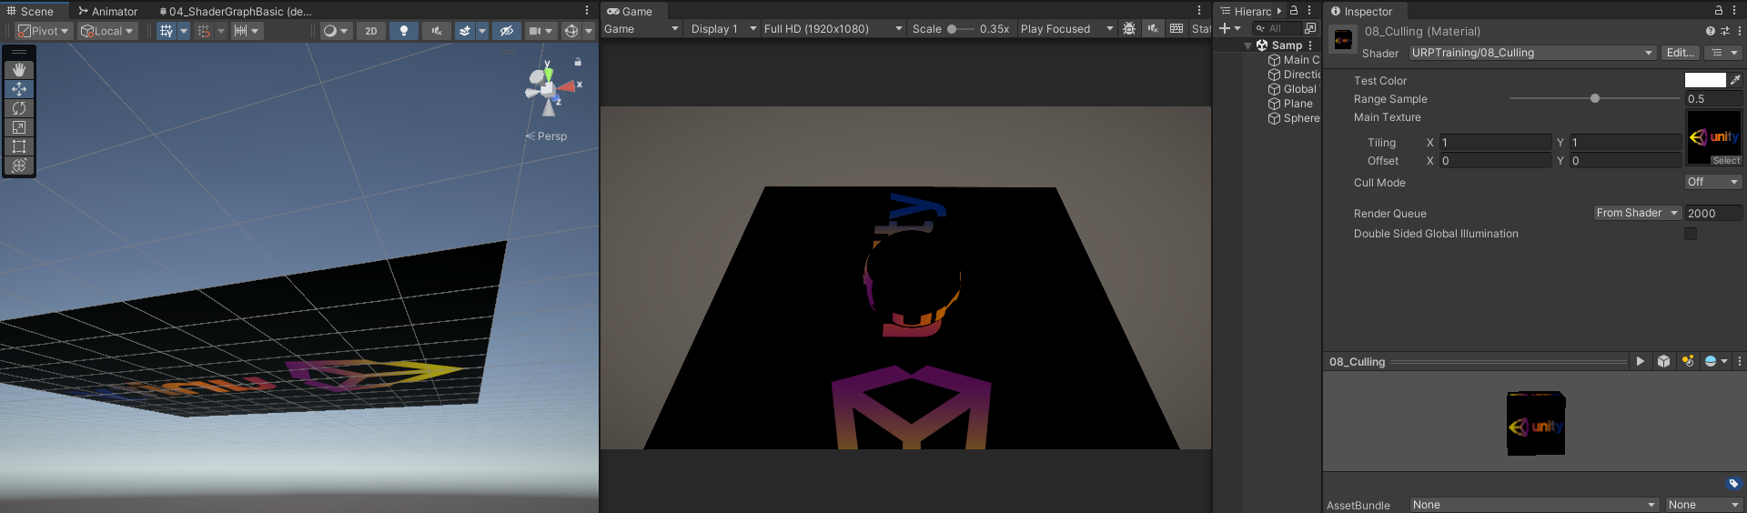Toggle Unity shortcuts keyboard icon
The height and width of the screenshot is (513, 1747).
[1176, 29]
